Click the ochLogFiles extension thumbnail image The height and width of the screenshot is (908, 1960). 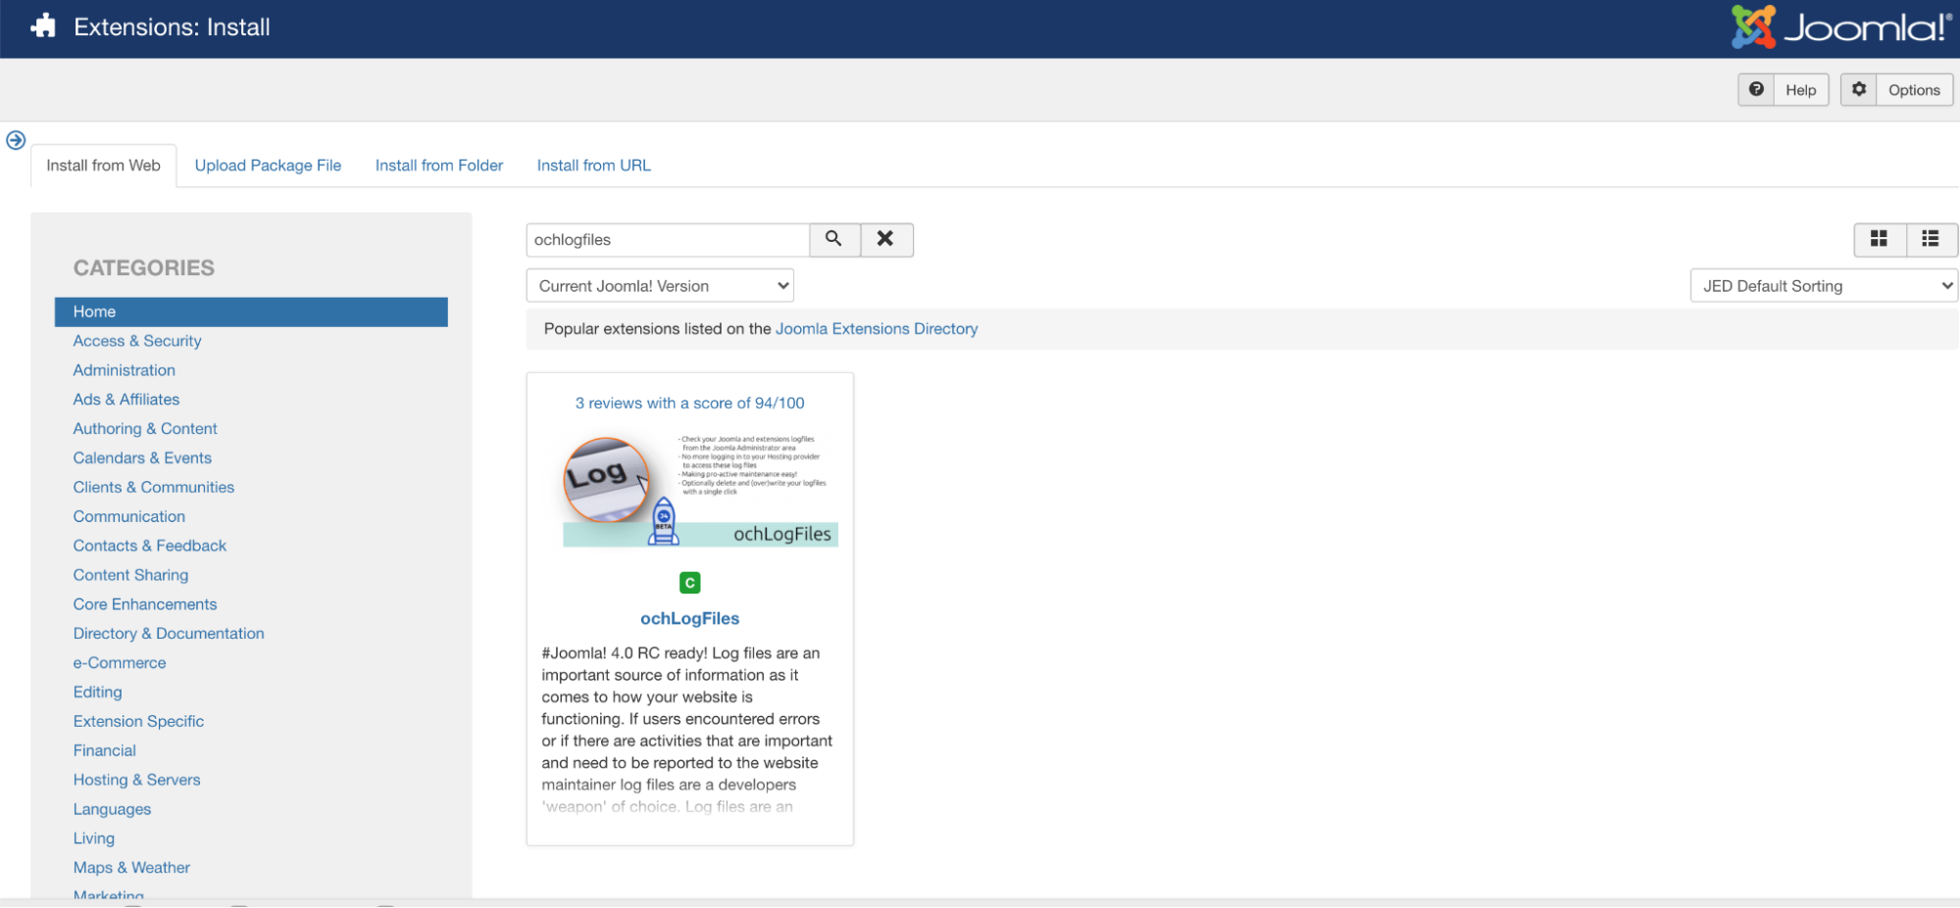click(x=699, y=491)
